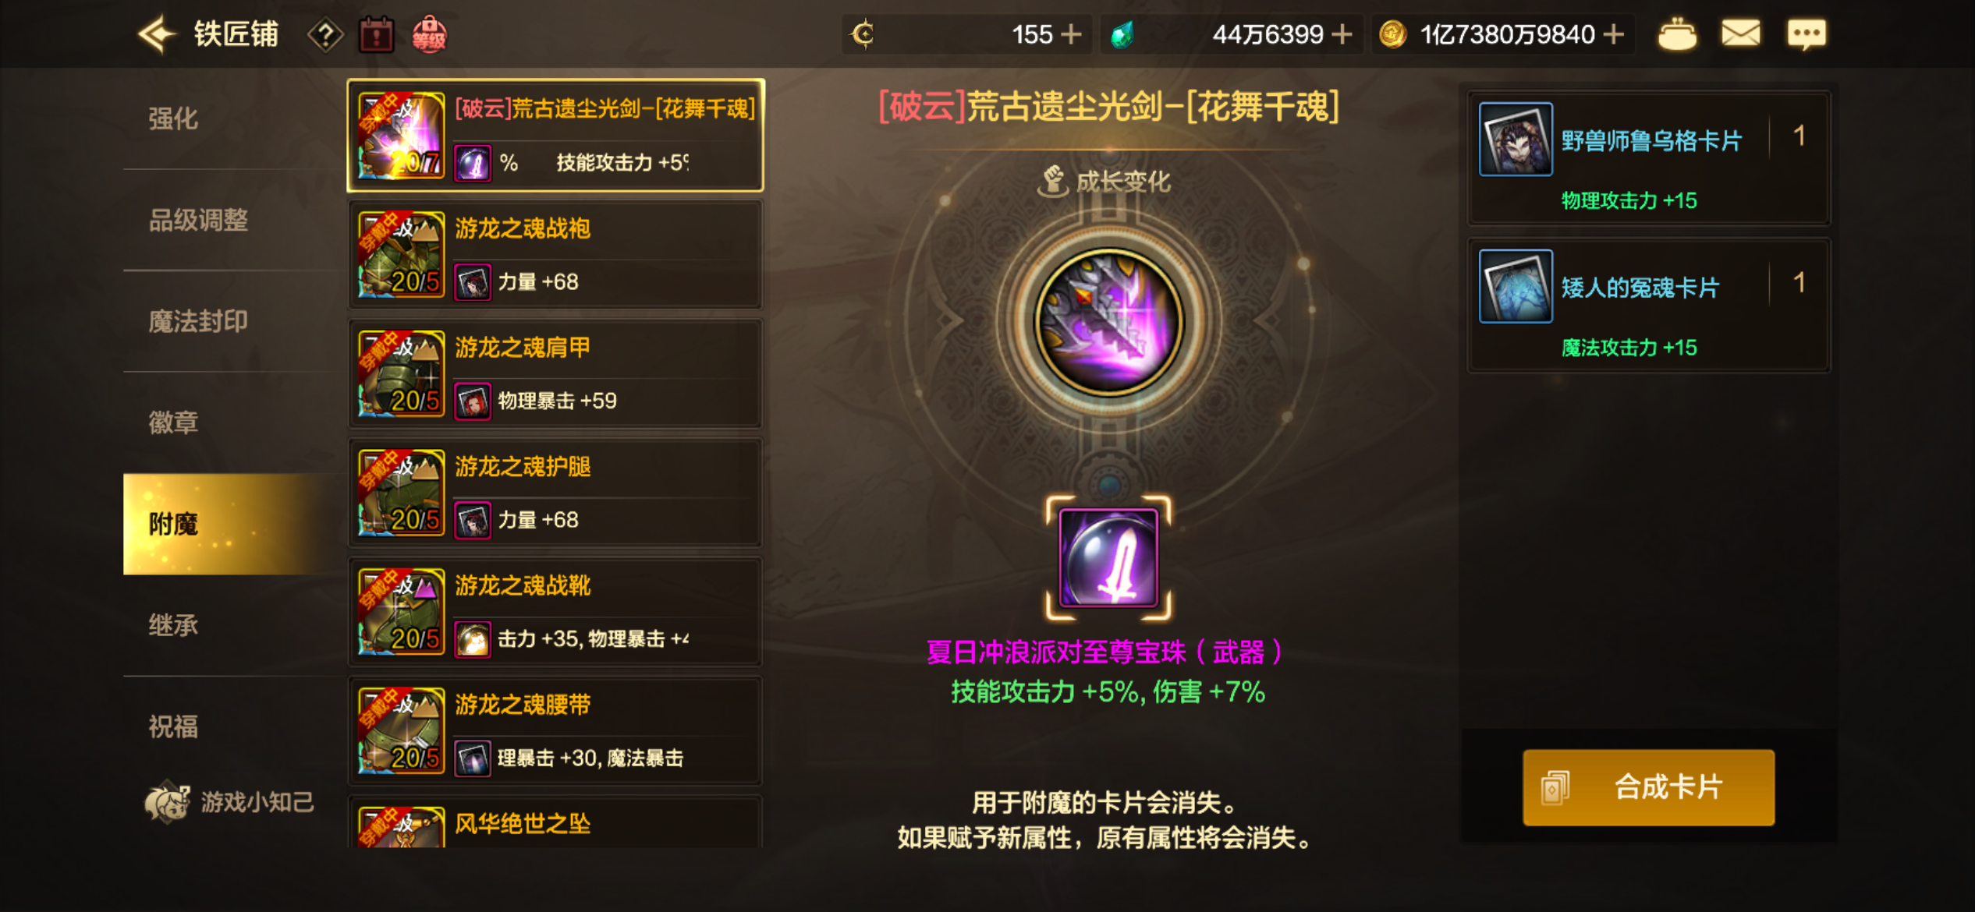Click the purple sword orb enchant slot

click(x=1108, y=558)
